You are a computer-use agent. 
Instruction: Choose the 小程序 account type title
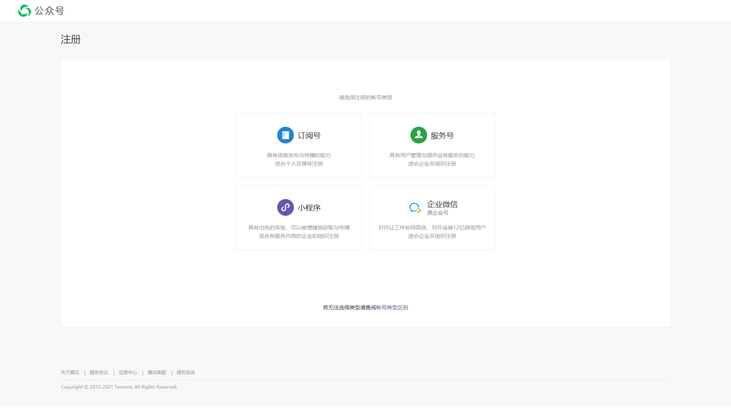click(309, 208)
